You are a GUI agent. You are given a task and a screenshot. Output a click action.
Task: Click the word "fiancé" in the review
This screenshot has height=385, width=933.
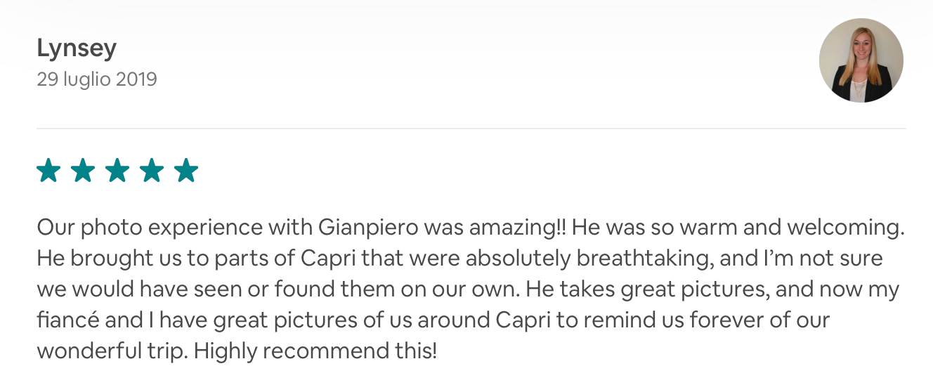pyautogui.click(x=68, y=320)
